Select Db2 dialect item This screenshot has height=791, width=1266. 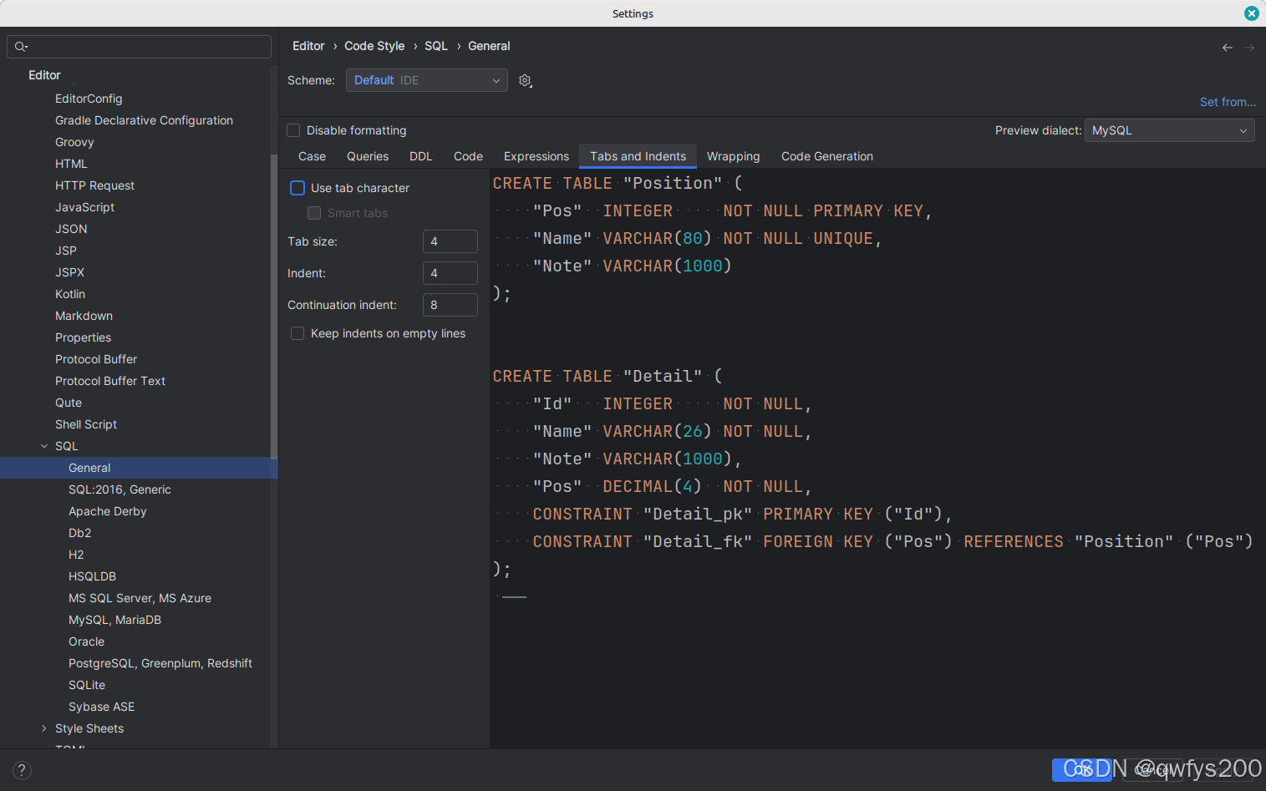79,533
